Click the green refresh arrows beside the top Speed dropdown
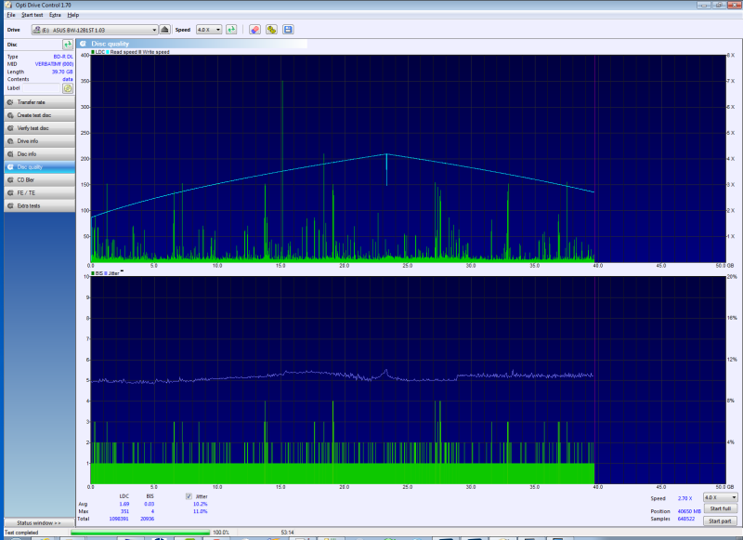743x540 pixels. pyautogui.click(x=231, y=30)
